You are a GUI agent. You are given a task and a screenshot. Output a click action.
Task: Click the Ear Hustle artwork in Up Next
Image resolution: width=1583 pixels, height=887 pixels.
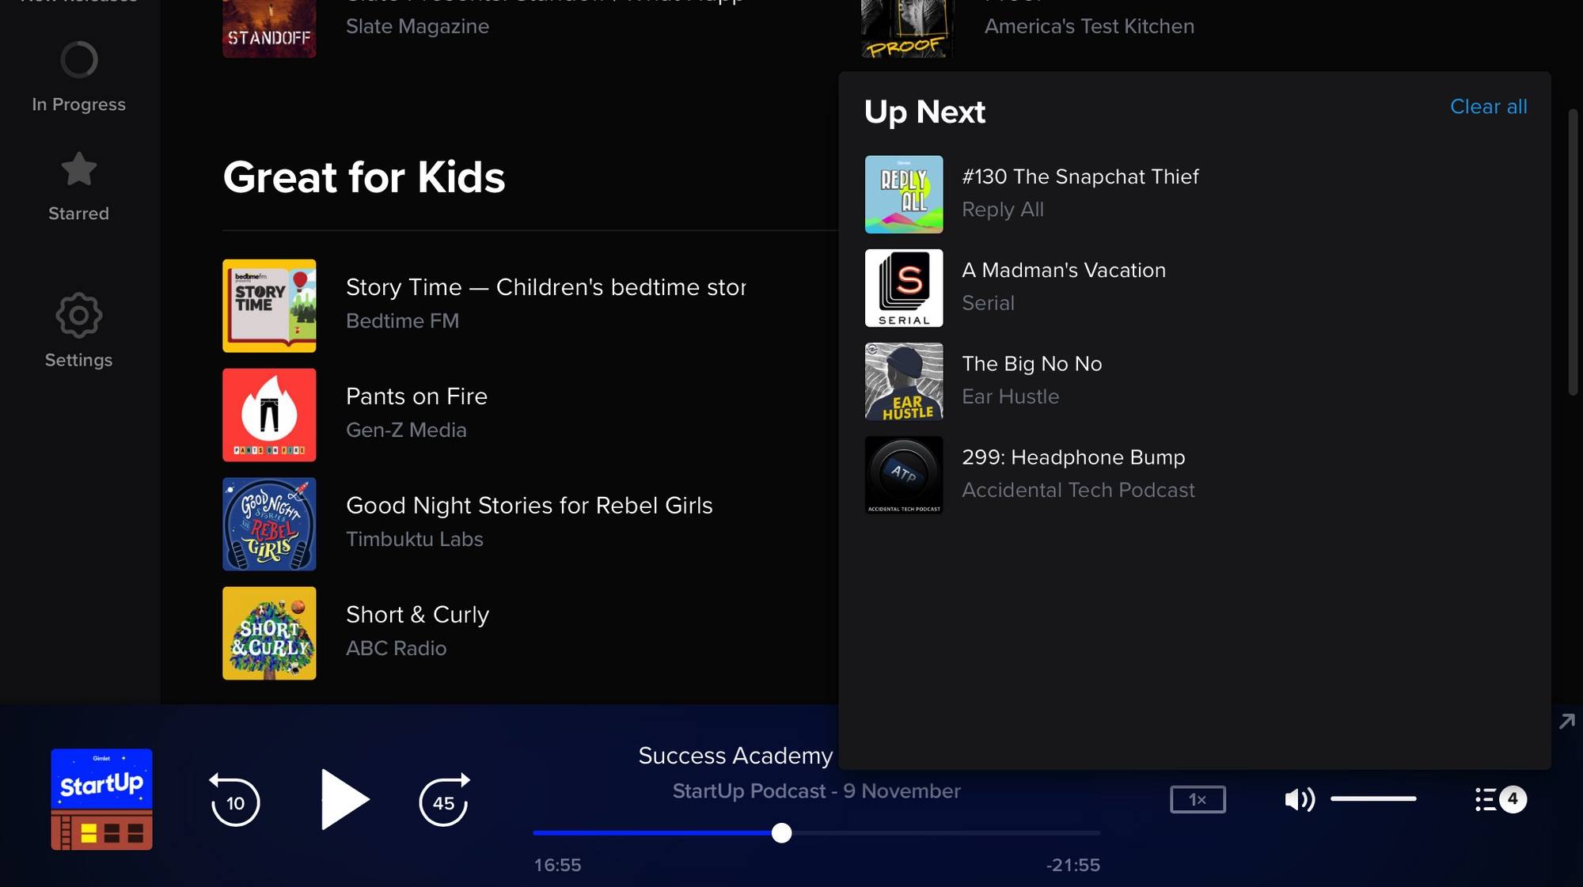[903, 381]
